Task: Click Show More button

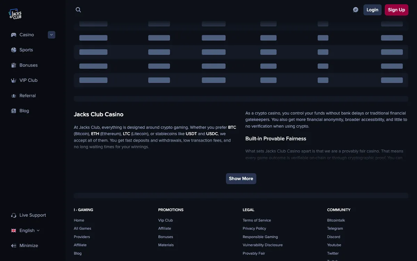Action: (x=241, y=179)
